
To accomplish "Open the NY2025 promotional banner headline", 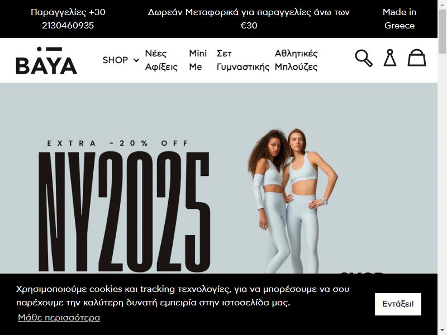I will pos(124,212).
